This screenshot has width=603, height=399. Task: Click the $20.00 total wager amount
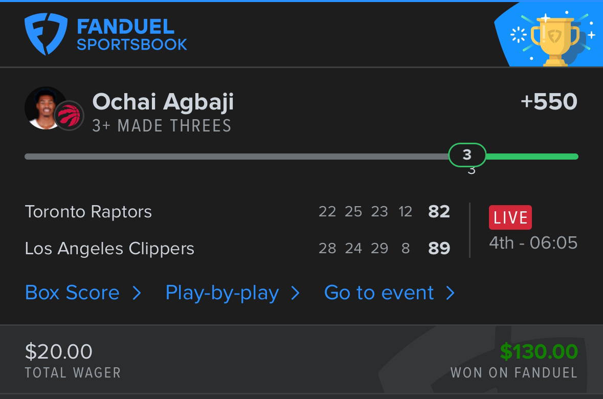point(59,351)
